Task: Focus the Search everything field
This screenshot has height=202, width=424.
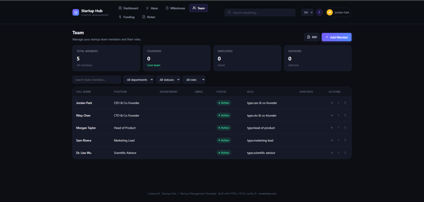Action: click(x=260, y=12)
